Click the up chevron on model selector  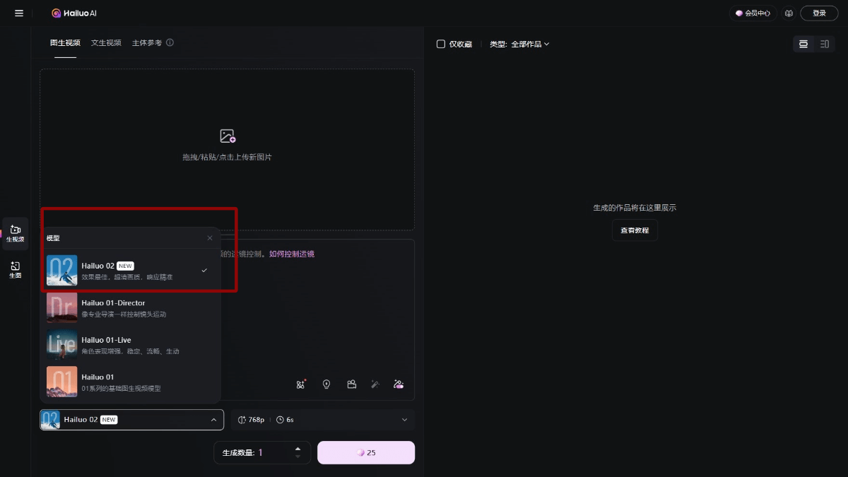(x=213, y=420)
